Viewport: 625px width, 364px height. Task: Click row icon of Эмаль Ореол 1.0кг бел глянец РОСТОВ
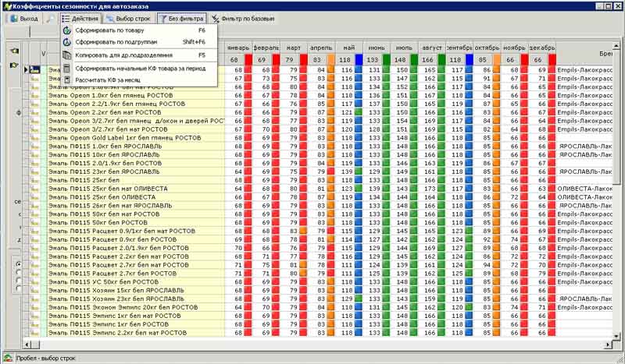point(34,95)
